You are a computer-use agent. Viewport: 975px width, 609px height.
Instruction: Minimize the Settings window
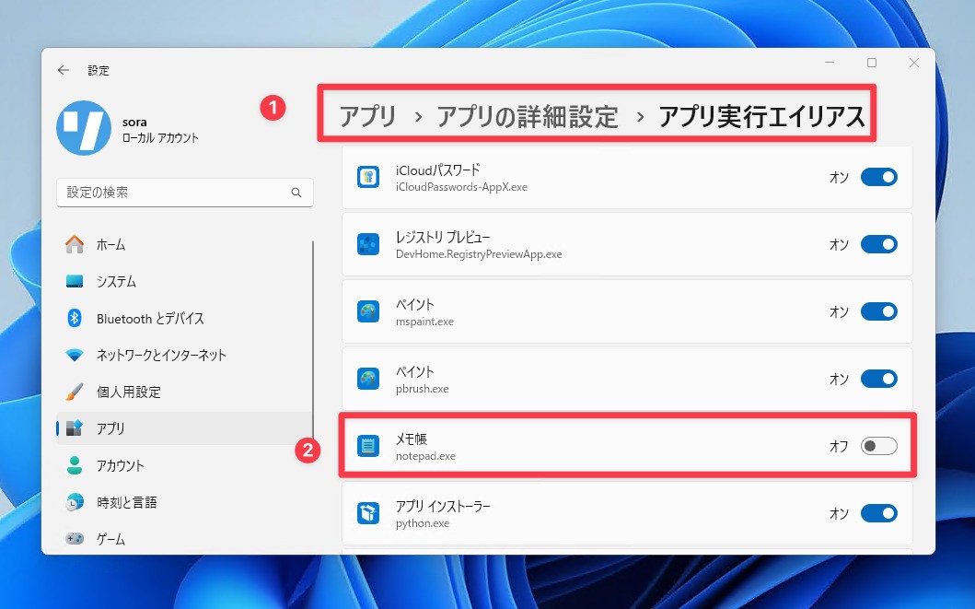pos(830,63)
